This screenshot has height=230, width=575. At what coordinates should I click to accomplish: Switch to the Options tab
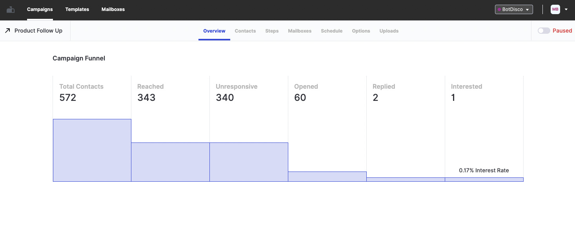click(x=361, y=31)
